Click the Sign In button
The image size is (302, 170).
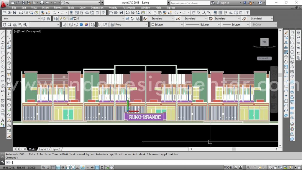pos(223,3)
